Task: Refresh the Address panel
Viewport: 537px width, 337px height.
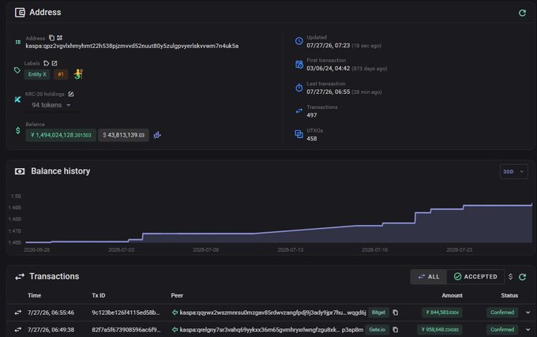Action: (x=522, y=13)
